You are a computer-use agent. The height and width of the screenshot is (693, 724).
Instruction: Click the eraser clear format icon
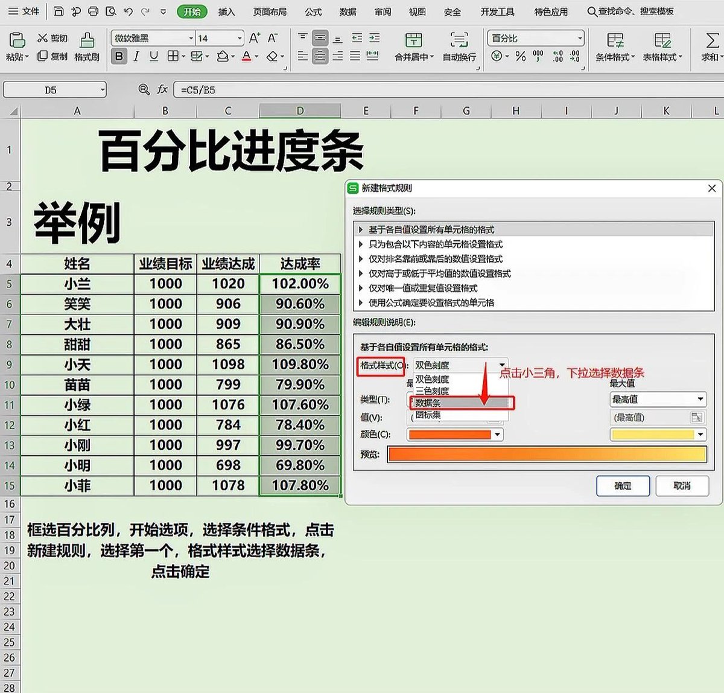coord(272,56)
